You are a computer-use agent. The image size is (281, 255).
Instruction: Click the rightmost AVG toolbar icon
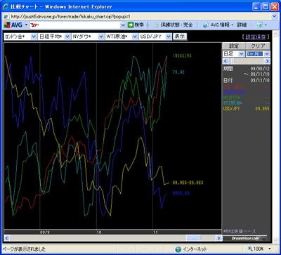tap(259, 25)
